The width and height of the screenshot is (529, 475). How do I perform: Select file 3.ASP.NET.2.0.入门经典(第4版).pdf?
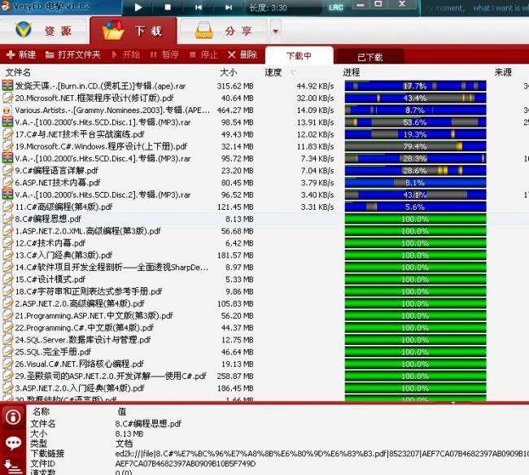click(80, 388)
